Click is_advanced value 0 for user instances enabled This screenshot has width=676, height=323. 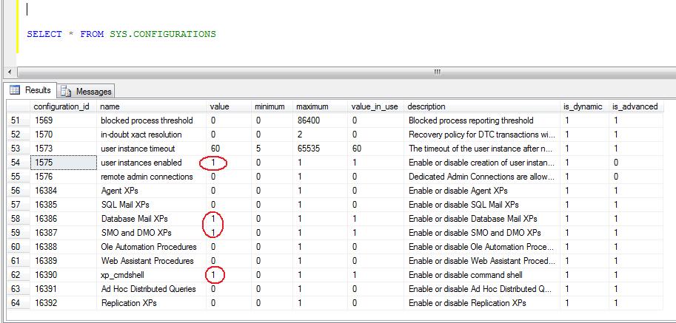(x=636, y=163)
